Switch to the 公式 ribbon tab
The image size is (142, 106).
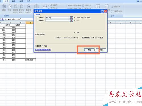tap(6, 1)
